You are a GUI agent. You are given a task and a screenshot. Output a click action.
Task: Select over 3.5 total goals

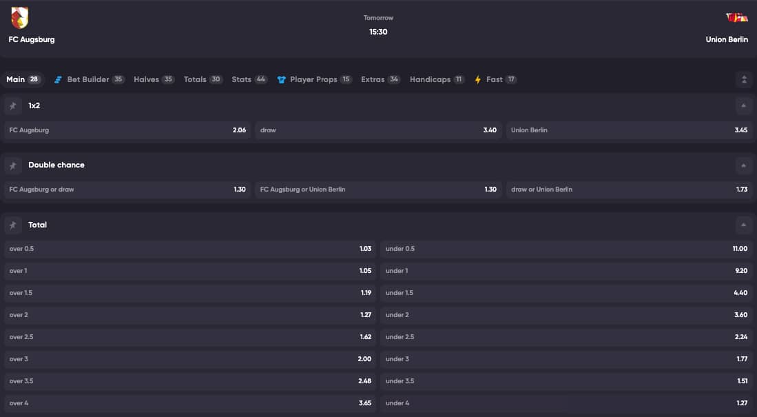(190, 381)
